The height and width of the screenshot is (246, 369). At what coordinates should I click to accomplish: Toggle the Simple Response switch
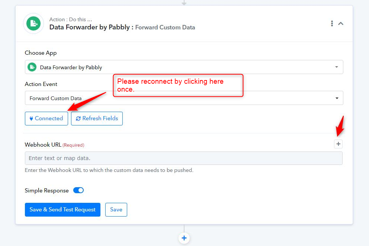click(78, 190)
